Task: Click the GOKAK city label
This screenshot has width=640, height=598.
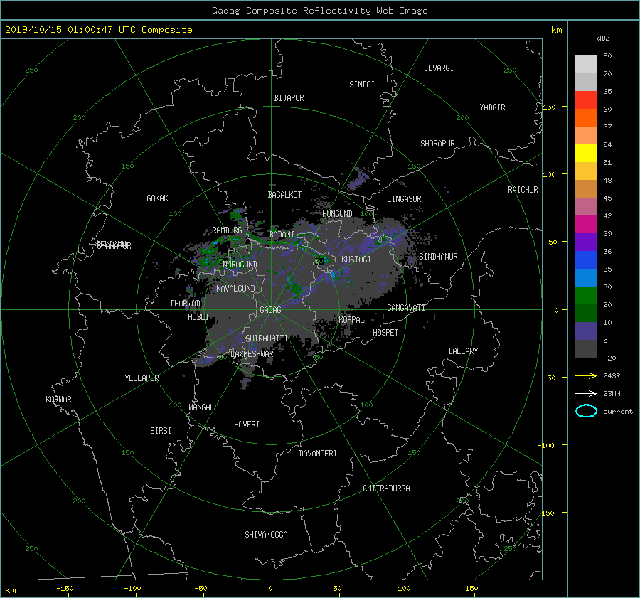Action: coord(158,198)
